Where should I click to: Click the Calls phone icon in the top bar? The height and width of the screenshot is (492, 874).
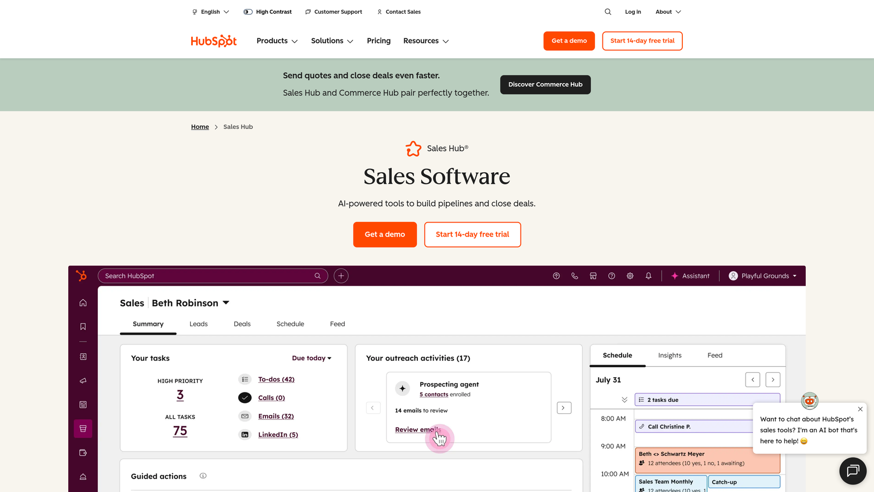point(575,276)
